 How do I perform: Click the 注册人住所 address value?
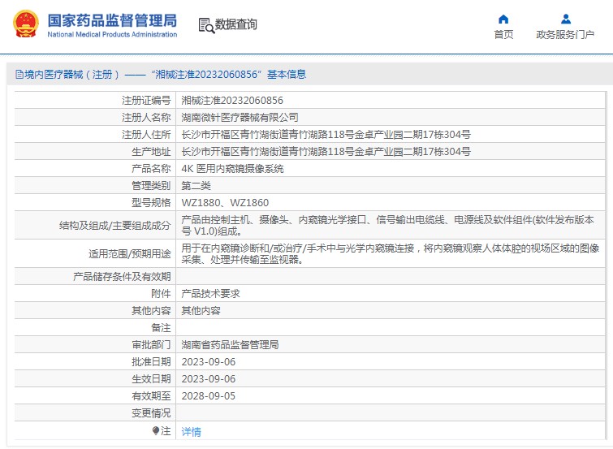[326, 135]
